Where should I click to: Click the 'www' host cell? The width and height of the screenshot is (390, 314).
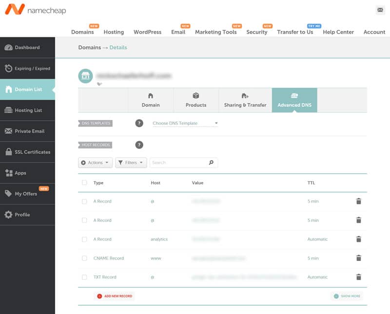(x=156, y=259)
